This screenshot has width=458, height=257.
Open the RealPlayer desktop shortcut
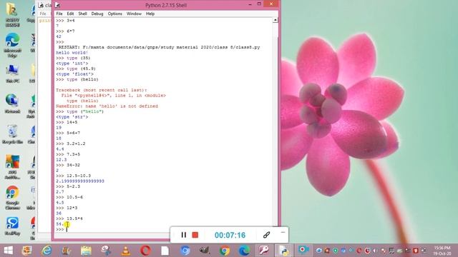pyautogui.click(x=12, y=226)
